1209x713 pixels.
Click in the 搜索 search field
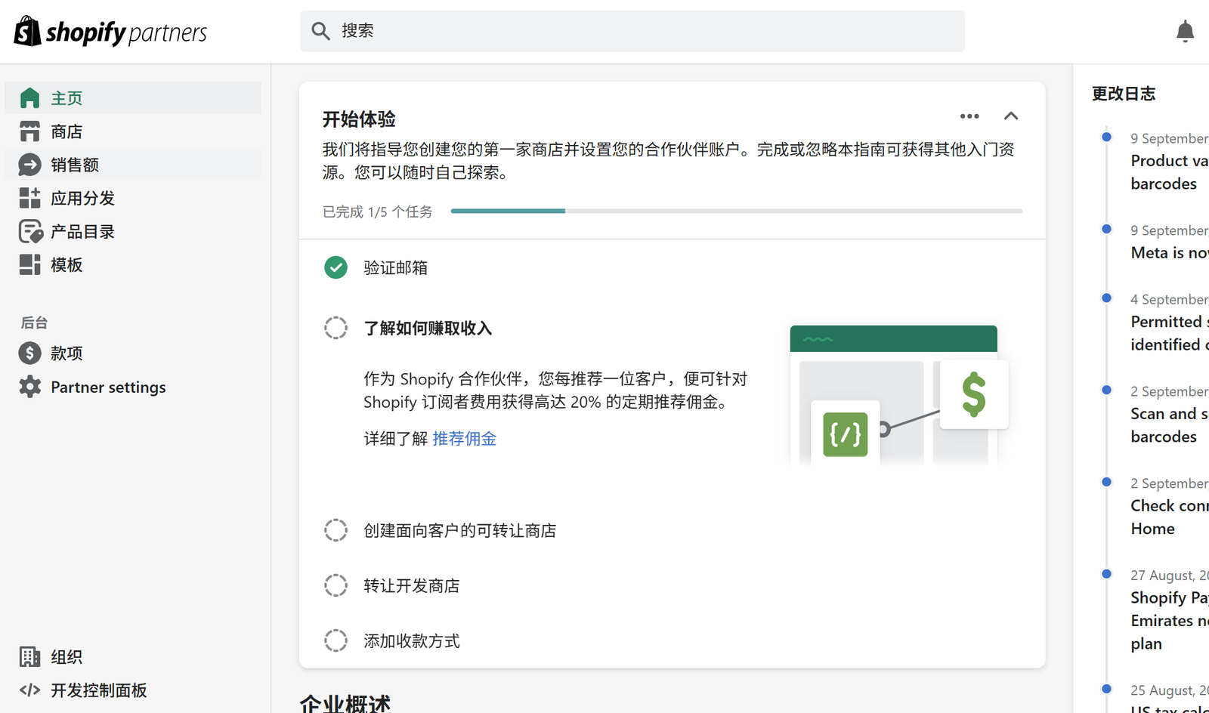click(x=632, y=31)
